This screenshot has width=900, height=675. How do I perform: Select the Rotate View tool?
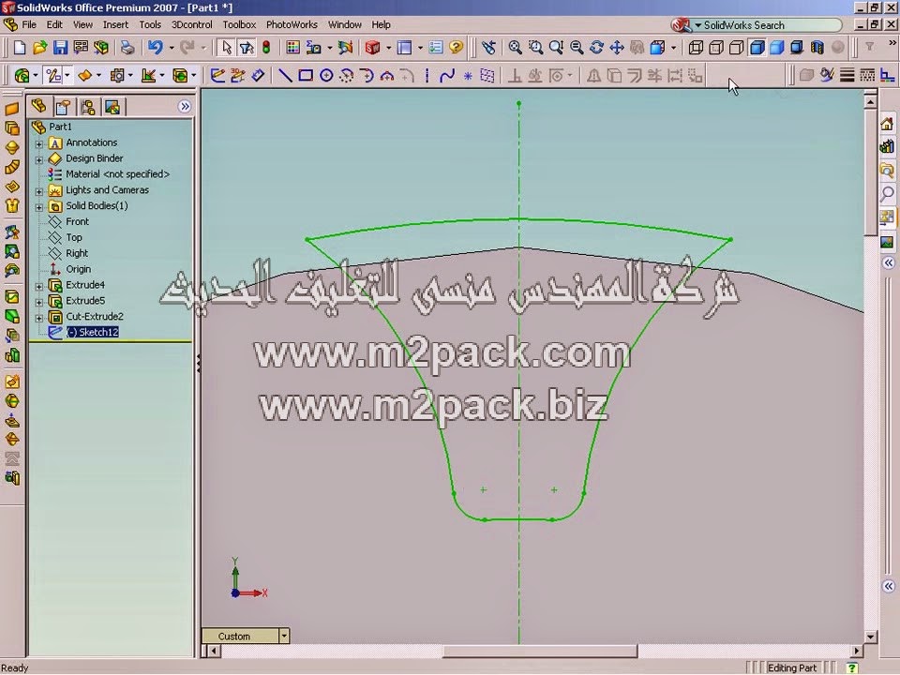[x=596, y=48]
